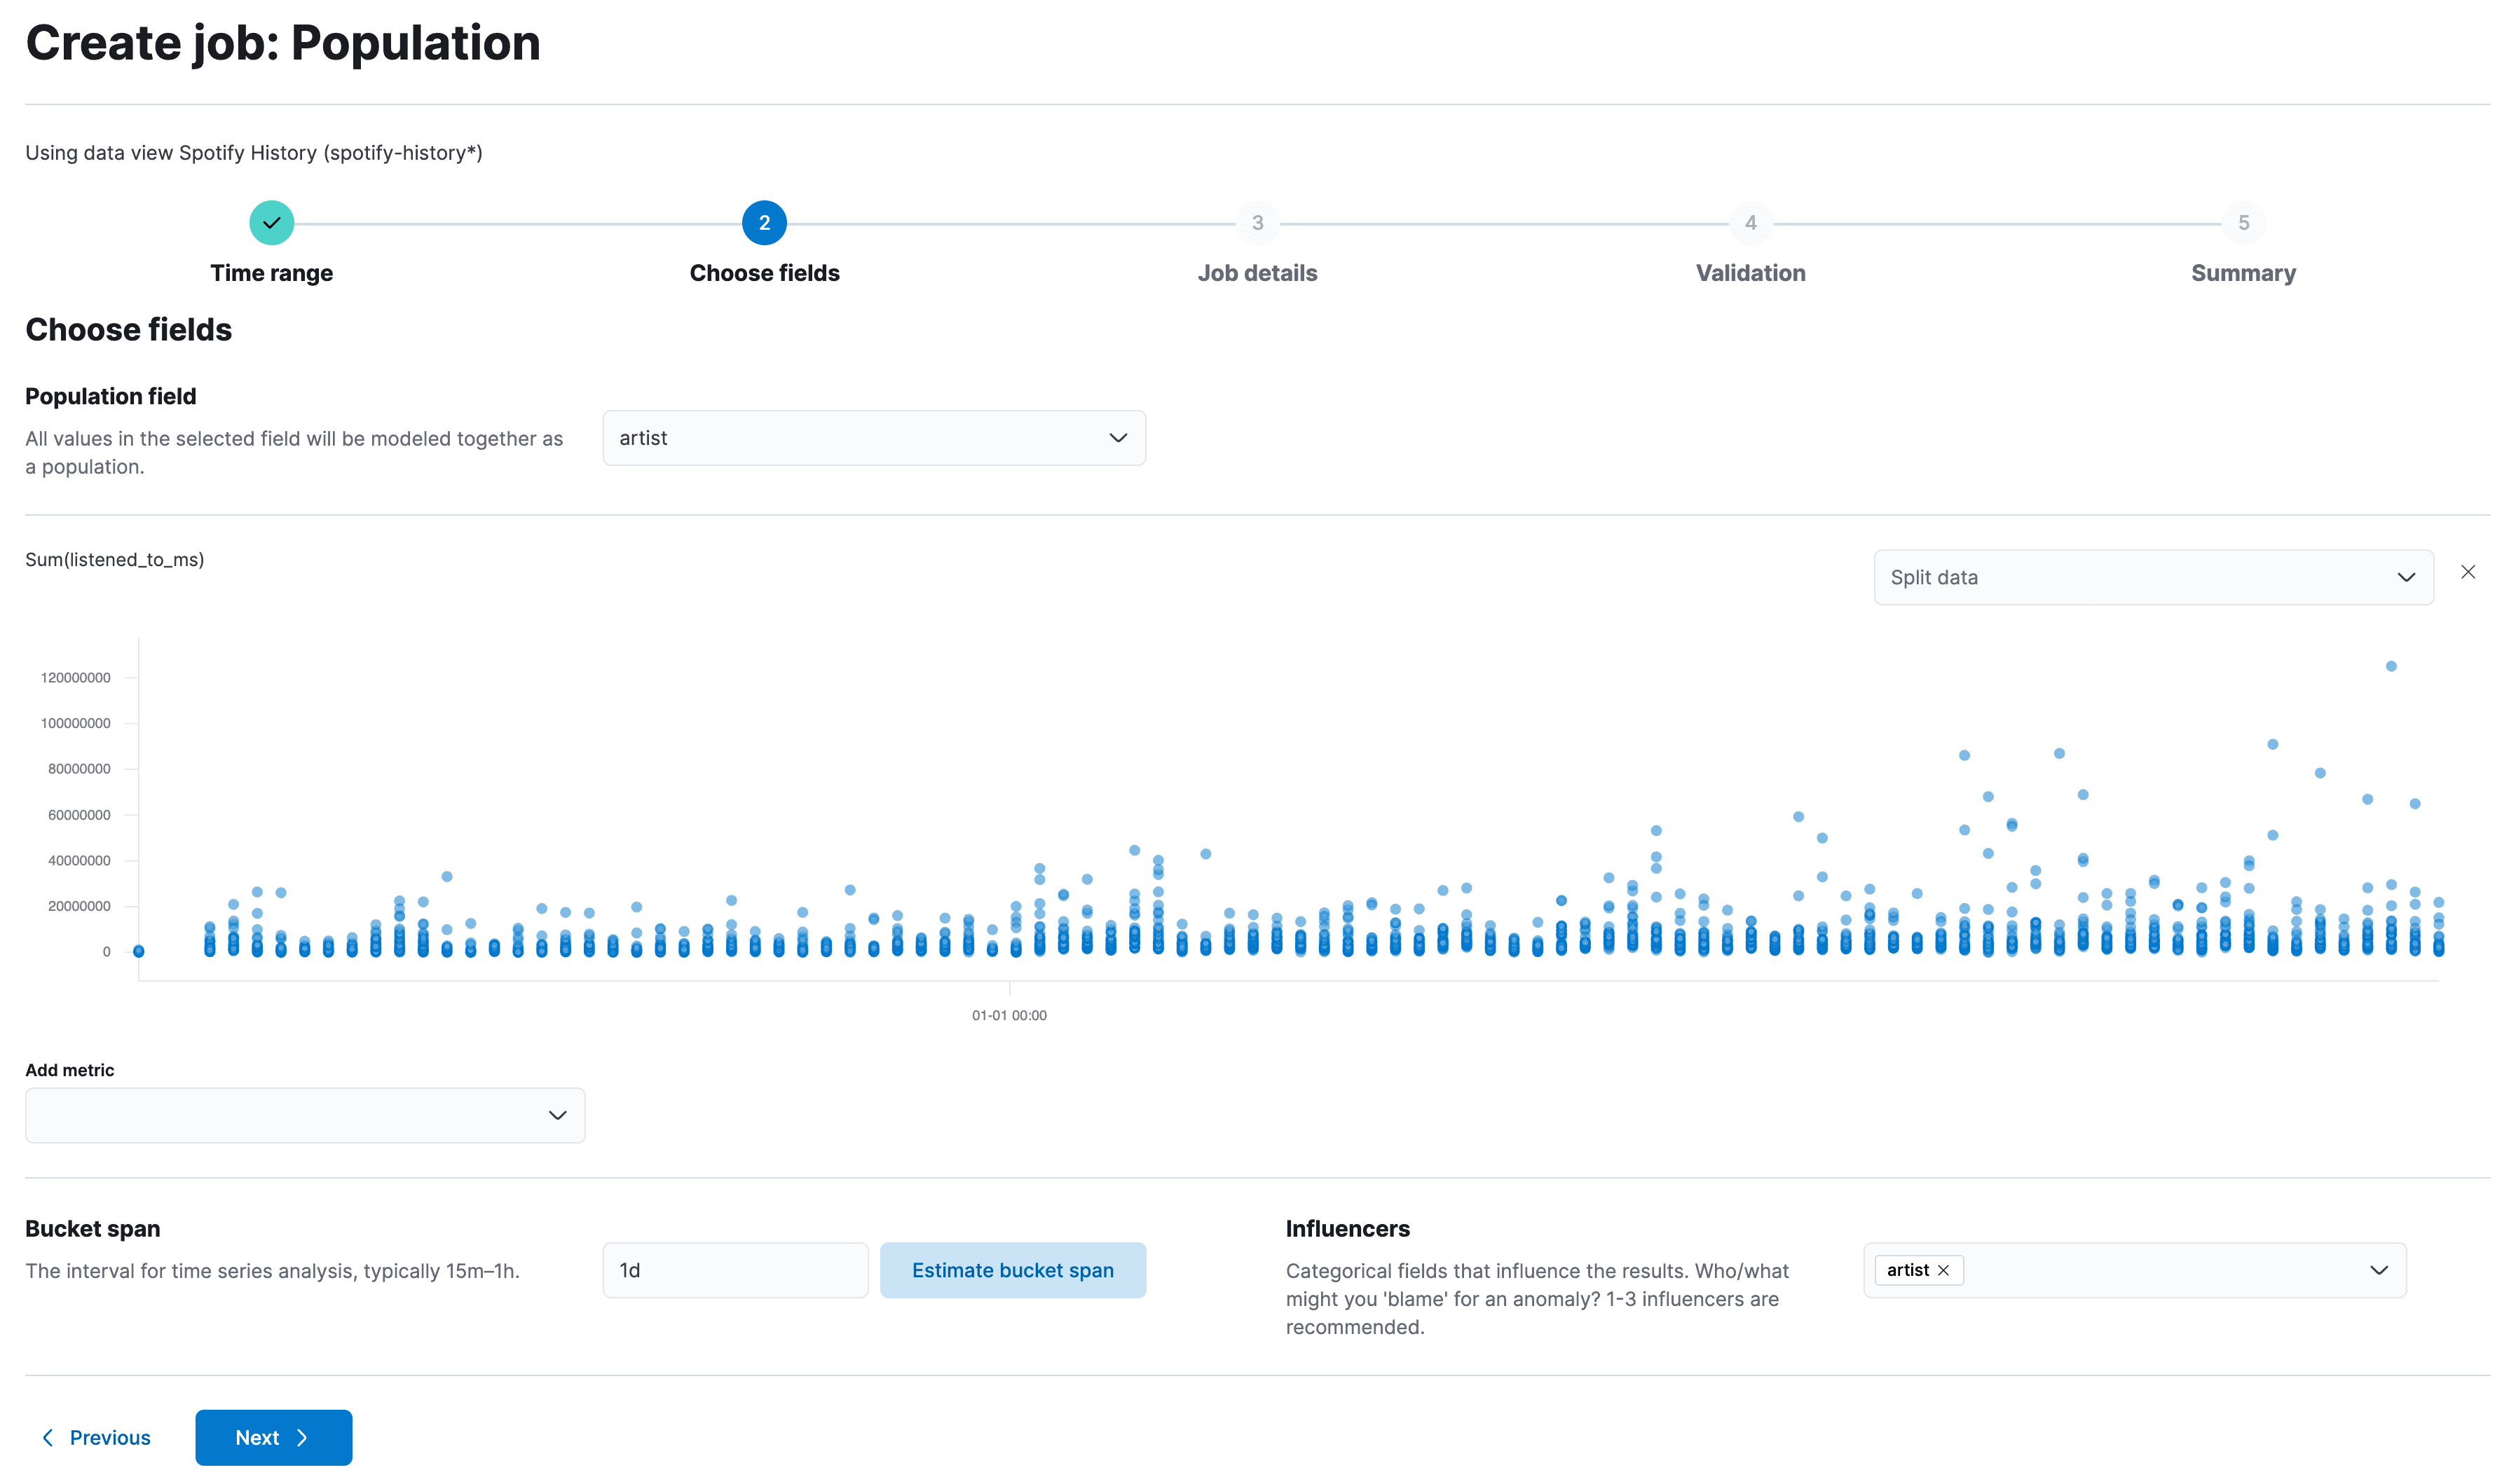Viewport: 2509px width, 1484px height.
Task: Click the highest outlier point above 120000000
Action: pyautogui.click(x=2391, y=666)
